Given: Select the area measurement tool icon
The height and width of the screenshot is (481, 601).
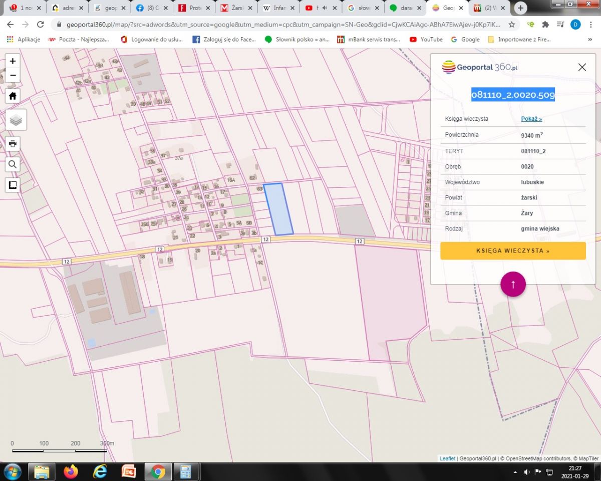Looking at the screenshot, I should [13, 185].
